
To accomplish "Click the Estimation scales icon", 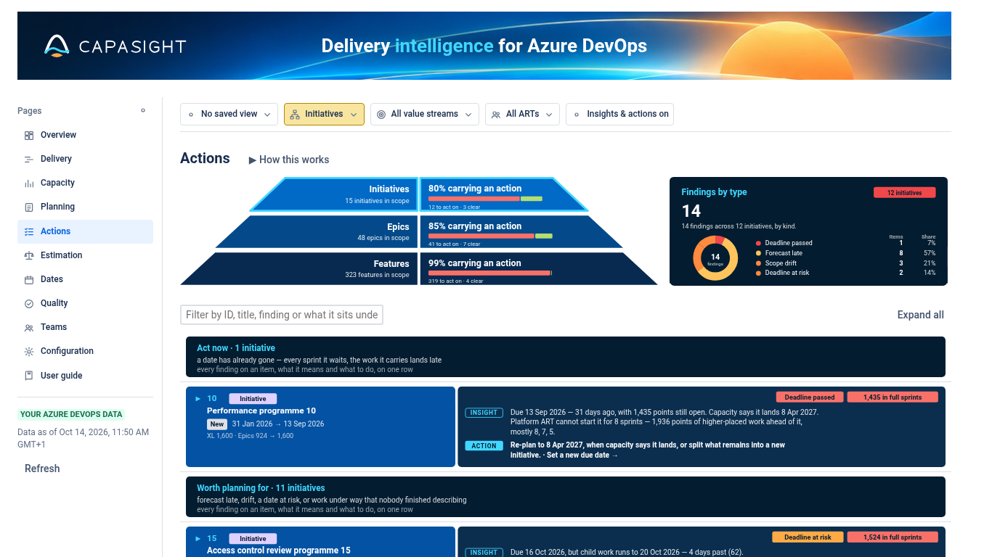I will point(29,255).
